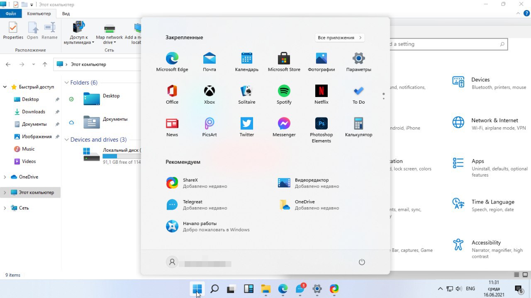Image resolution: width=531 pixels, height=298 pixels.
Task: Launch the Фотографии app
Action: tap(322, 62)
